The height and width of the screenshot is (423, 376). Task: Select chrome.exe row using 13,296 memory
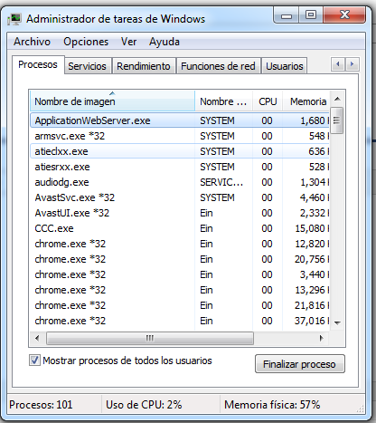(x=180, y=290)
